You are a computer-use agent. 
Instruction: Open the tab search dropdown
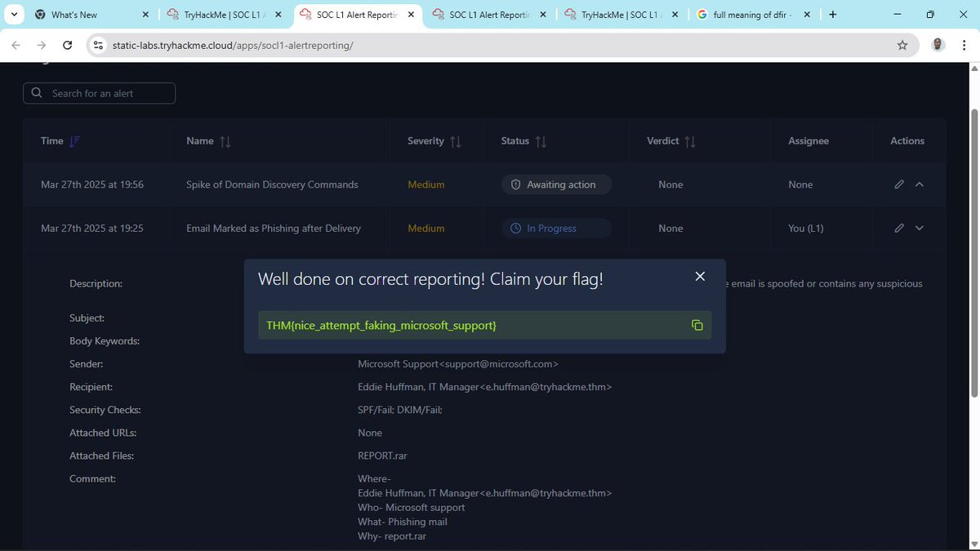point(15,15)
